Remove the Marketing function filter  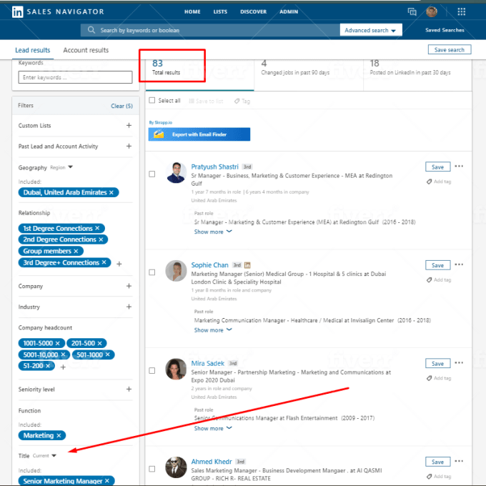(59, 435)
